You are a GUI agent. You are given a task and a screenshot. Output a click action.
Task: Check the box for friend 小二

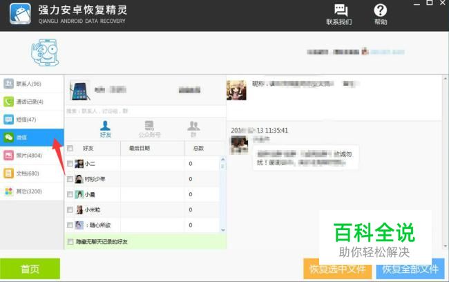pyautogui.click(x=70, y=164)
